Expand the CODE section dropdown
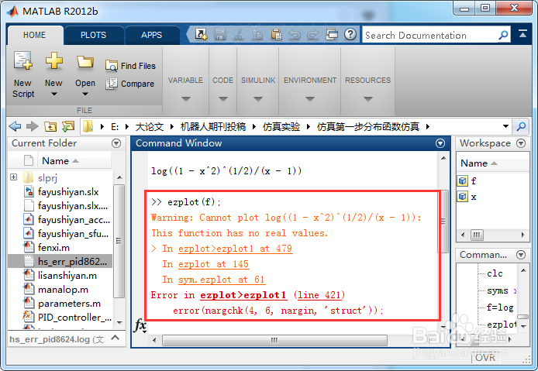This screenshot has width=538, height=371. tap(223, 99)
